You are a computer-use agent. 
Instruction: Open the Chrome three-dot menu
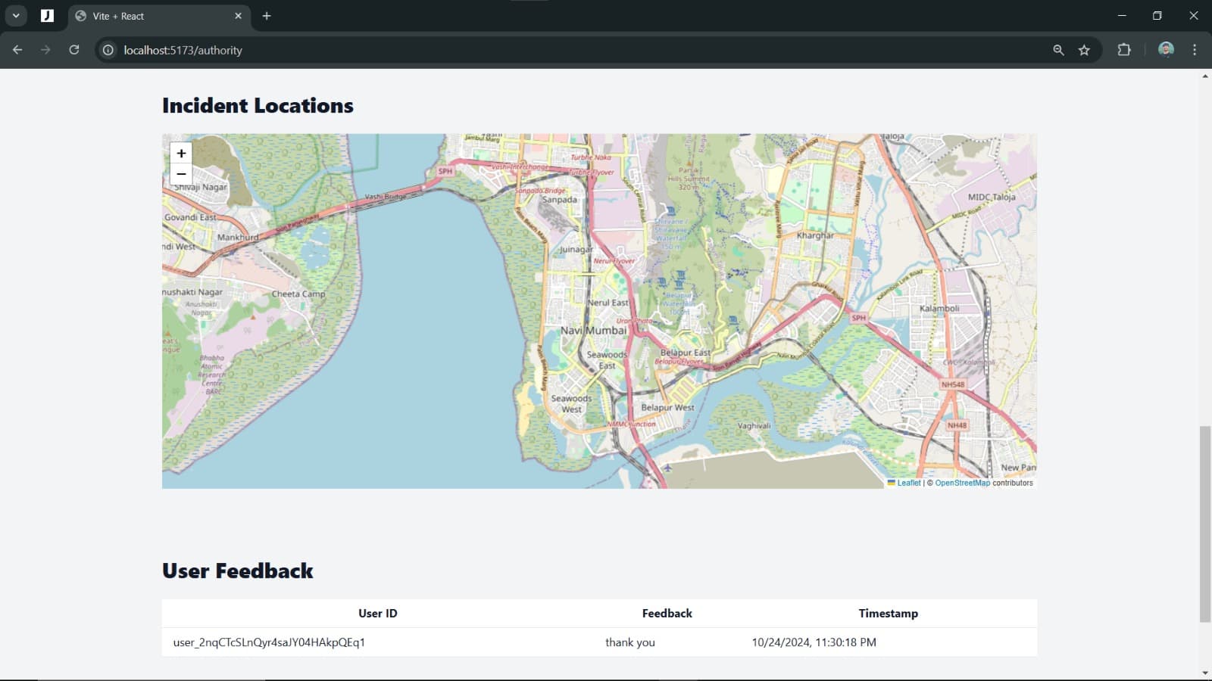(1195, 50)
